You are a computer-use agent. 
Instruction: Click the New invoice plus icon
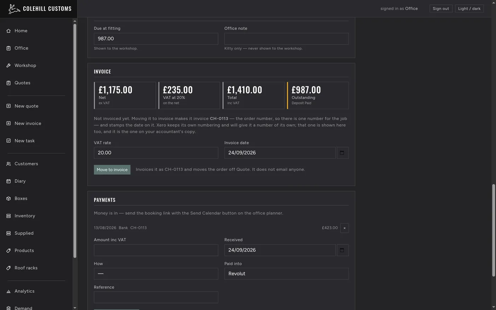click(9, 123)
